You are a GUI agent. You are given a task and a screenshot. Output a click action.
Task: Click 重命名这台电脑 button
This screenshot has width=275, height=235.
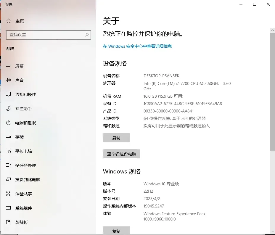coord(122,154)
